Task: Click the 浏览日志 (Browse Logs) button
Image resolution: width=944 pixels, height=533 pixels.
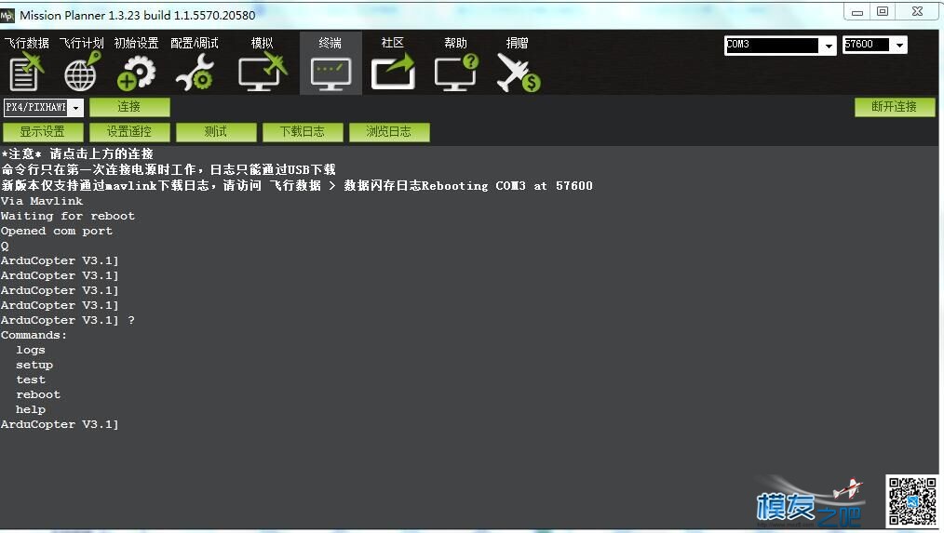Action: (x=389, y=132)
